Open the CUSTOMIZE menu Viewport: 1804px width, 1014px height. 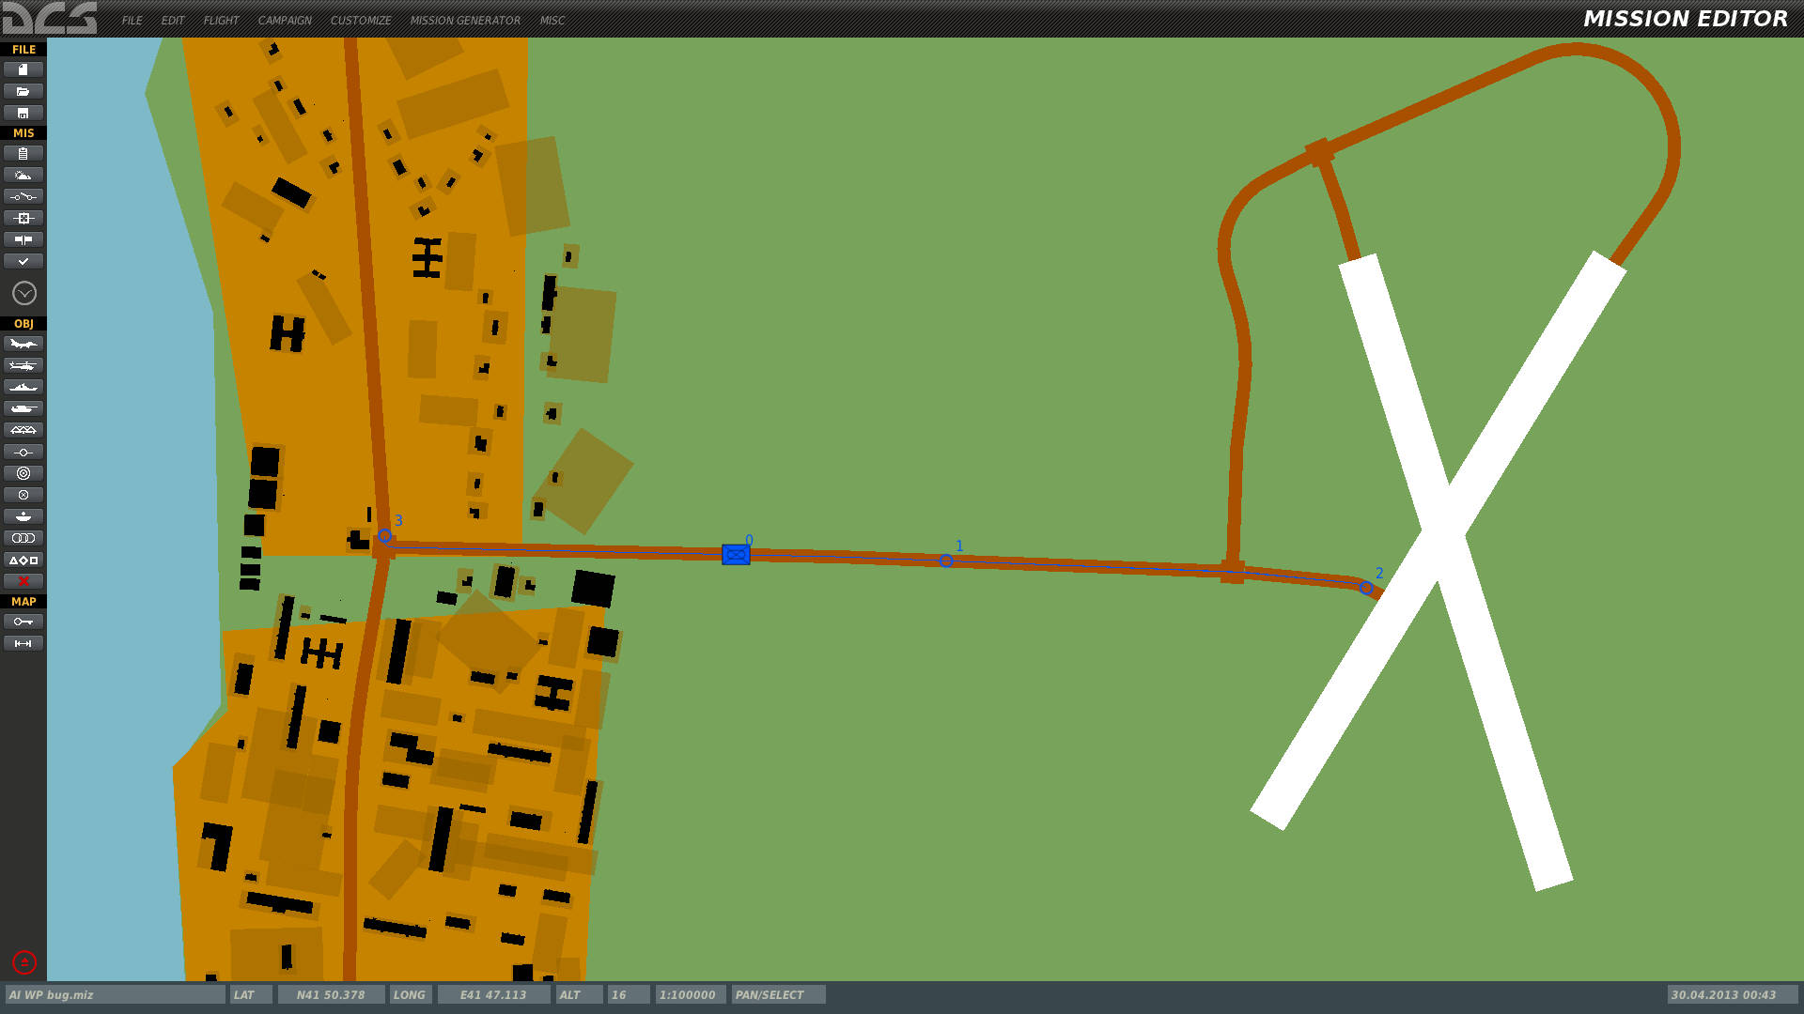click(361, 20)
